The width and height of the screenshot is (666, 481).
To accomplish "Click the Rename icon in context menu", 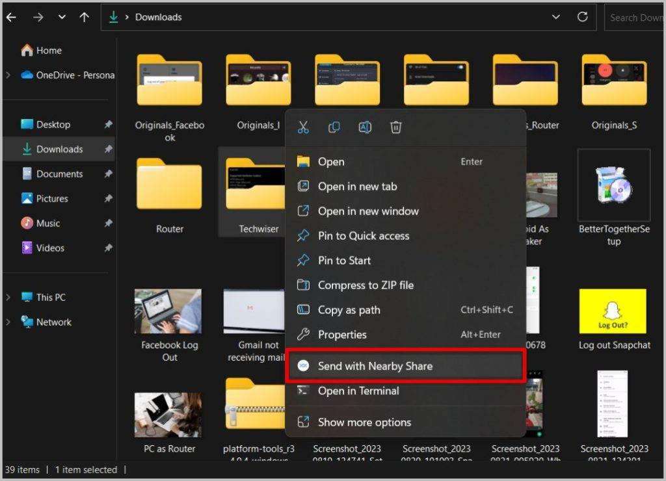I will pyautogui.click(x=365, y=127).
